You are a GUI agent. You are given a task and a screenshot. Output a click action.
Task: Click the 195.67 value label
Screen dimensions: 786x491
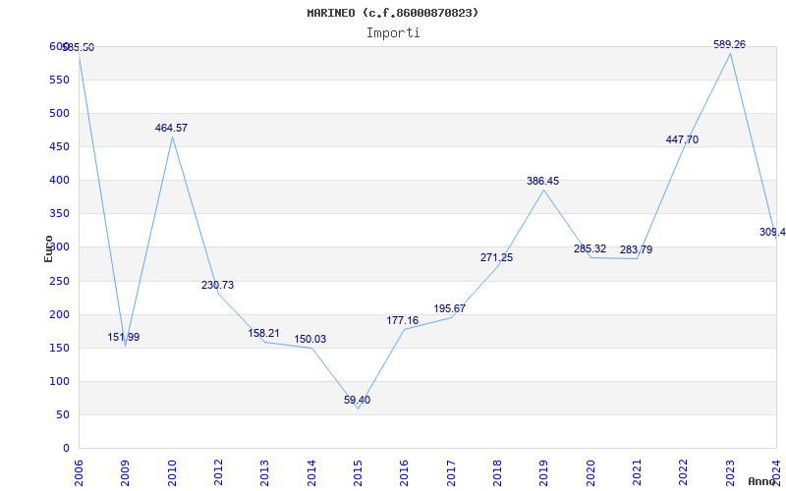click(x=450, y=308)
